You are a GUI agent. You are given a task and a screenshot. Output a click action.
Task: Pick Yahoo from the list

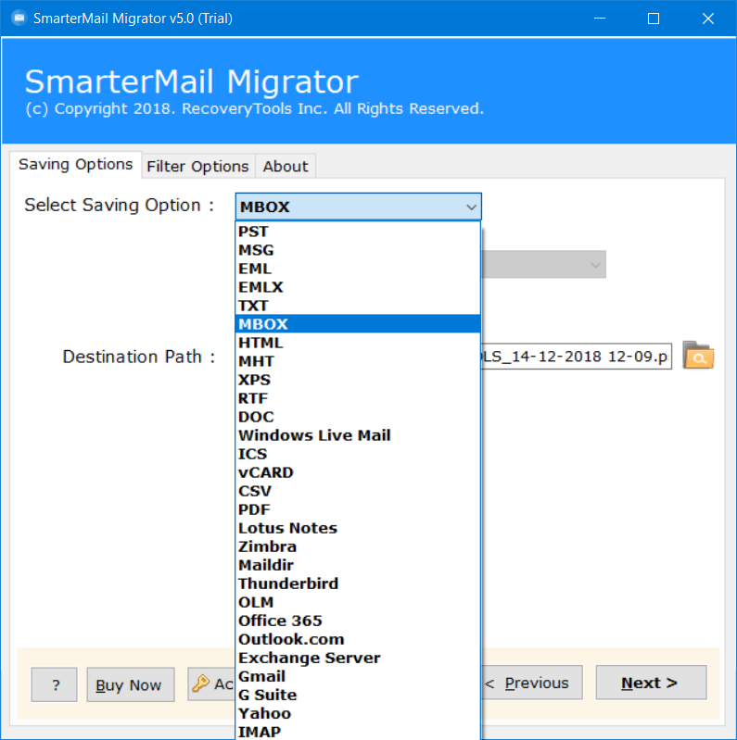coord(358,713)
